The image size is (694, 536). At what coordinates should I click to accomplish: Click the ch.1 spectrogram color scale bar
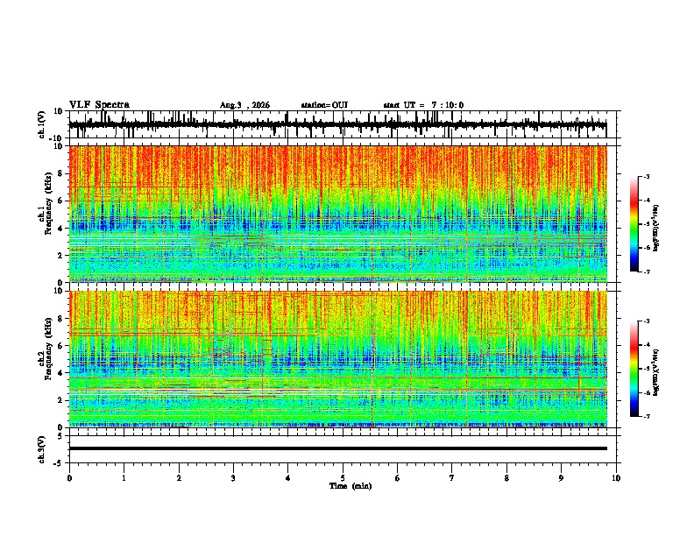634,224
